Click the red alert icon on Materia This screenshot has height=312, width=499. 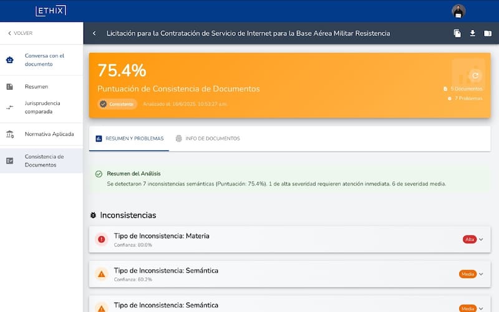[101, 240]
